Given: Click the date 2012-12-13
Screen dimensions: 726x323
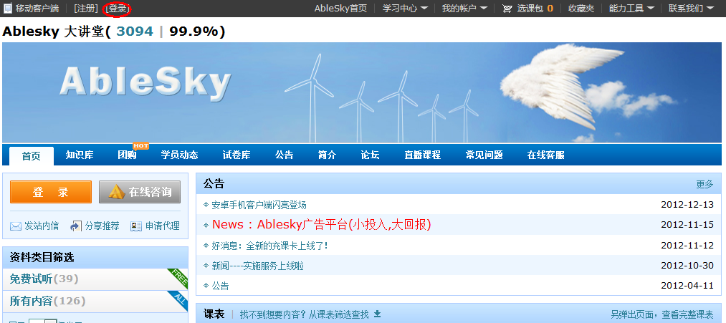Looking at the screenshot, I should click(687, 205).
